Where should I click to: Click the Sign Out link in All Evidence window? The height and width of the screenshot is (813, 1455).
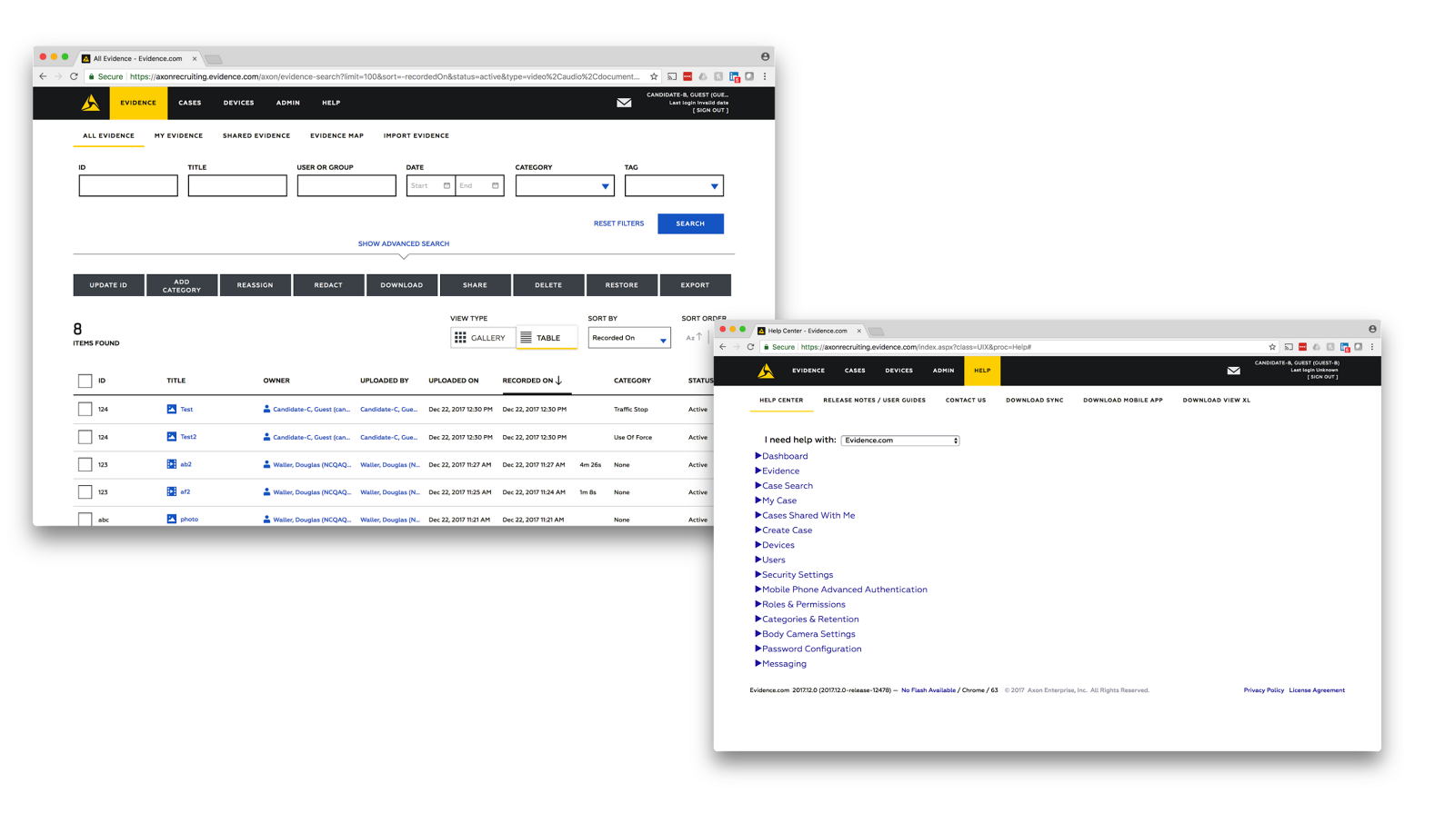(711, 111)
